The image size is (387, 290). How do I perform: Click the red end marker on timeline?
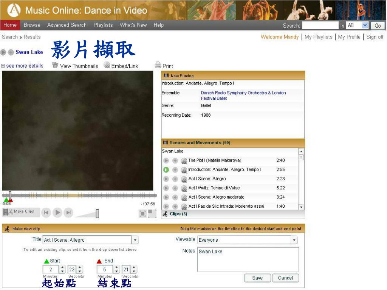[11, 200]
